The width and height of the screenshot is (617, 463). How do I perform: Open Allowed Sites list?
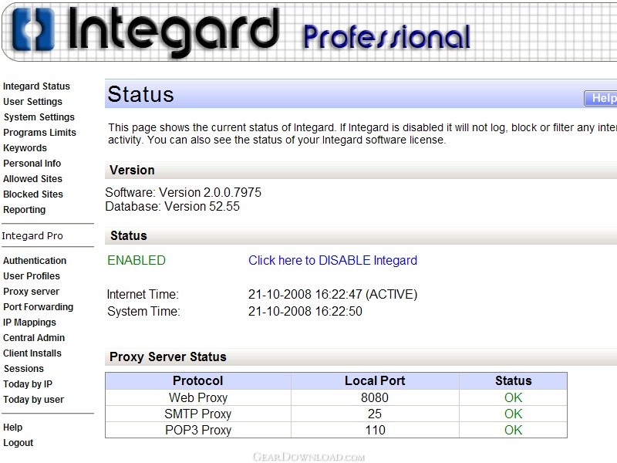(32, 179)
